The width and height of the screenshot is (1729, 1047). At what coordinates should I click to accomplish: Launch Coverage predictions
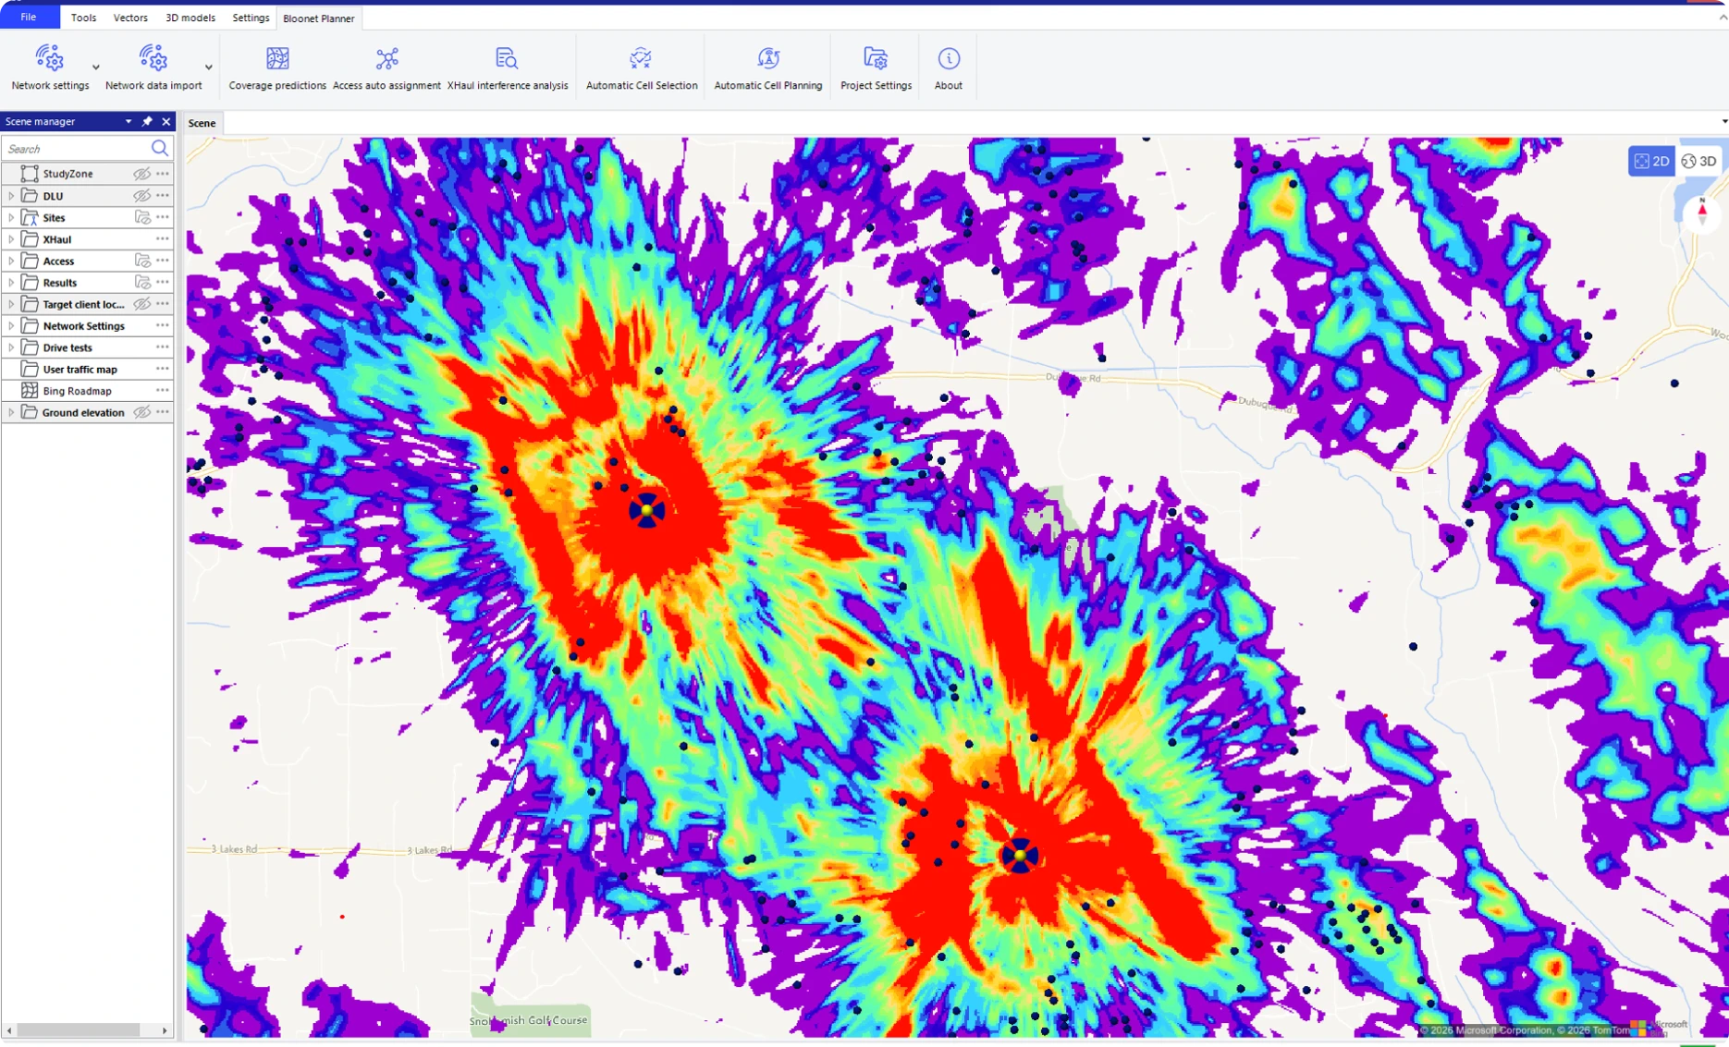(277, 67)
